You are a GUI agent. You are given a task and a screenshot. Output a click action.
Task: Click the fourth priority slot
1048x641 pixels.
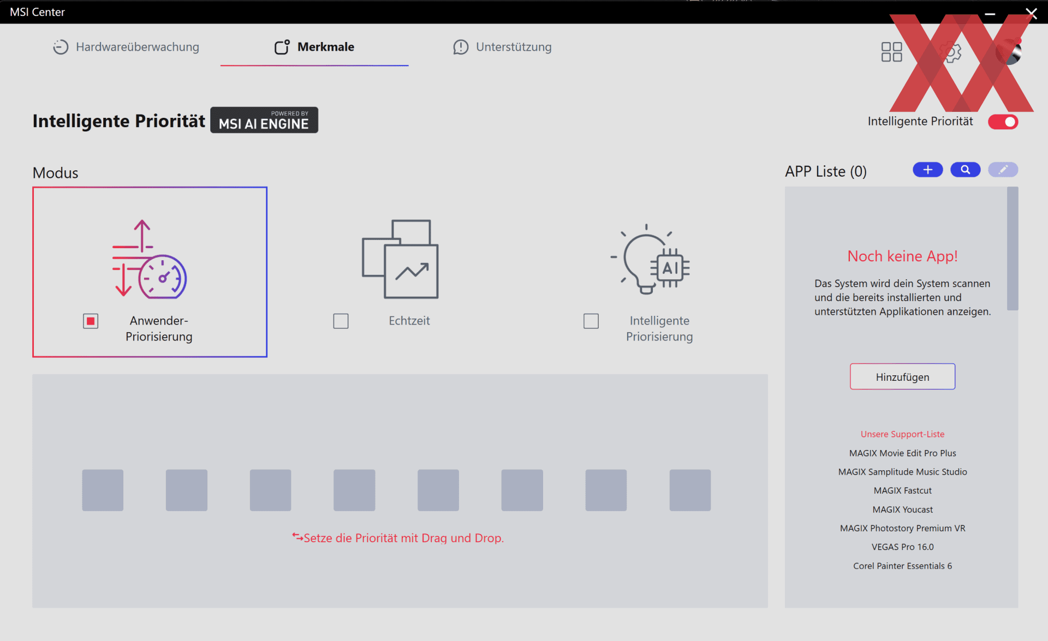pos(354,490)
